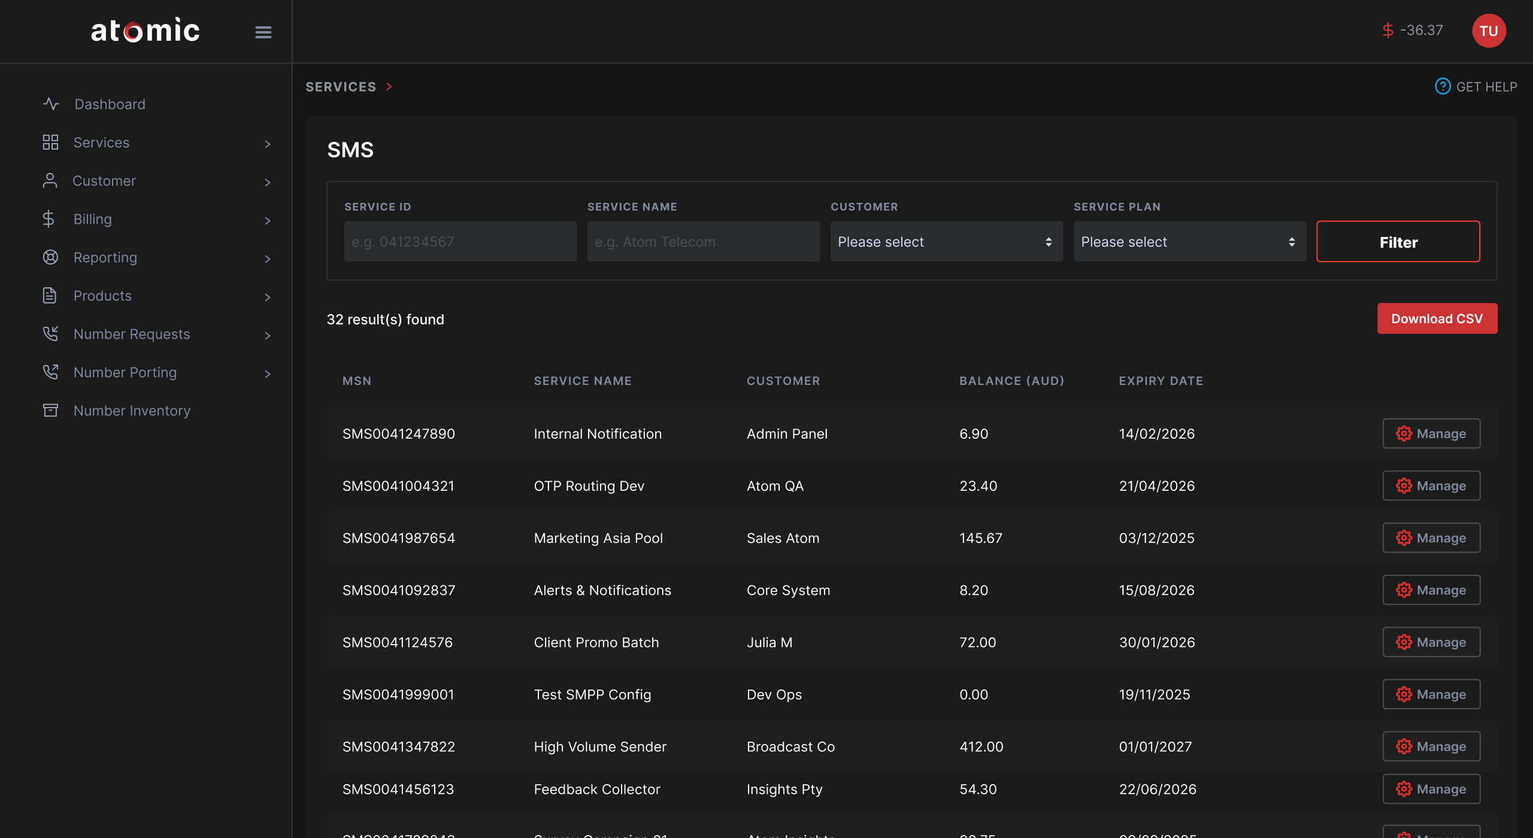Expand the Services sidebar chevron
Viewport: 1533px width, 838px height.
tap(267, 144)
